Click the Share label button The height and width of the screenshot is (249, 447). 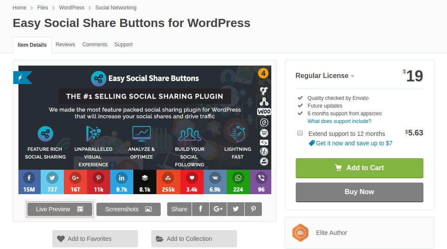pos(179,209)
